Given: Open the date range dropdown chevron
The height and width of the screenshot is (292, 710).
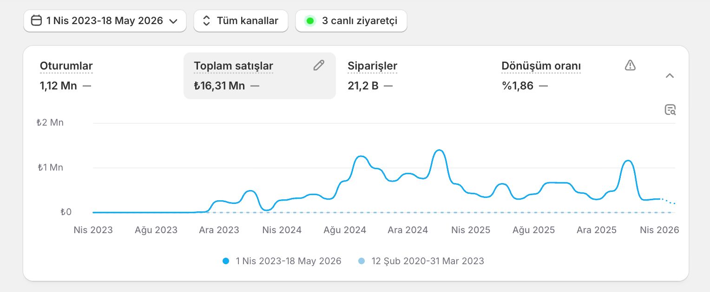Looking at the screenshot, I should pyautogui.click(x=173, y=21).
